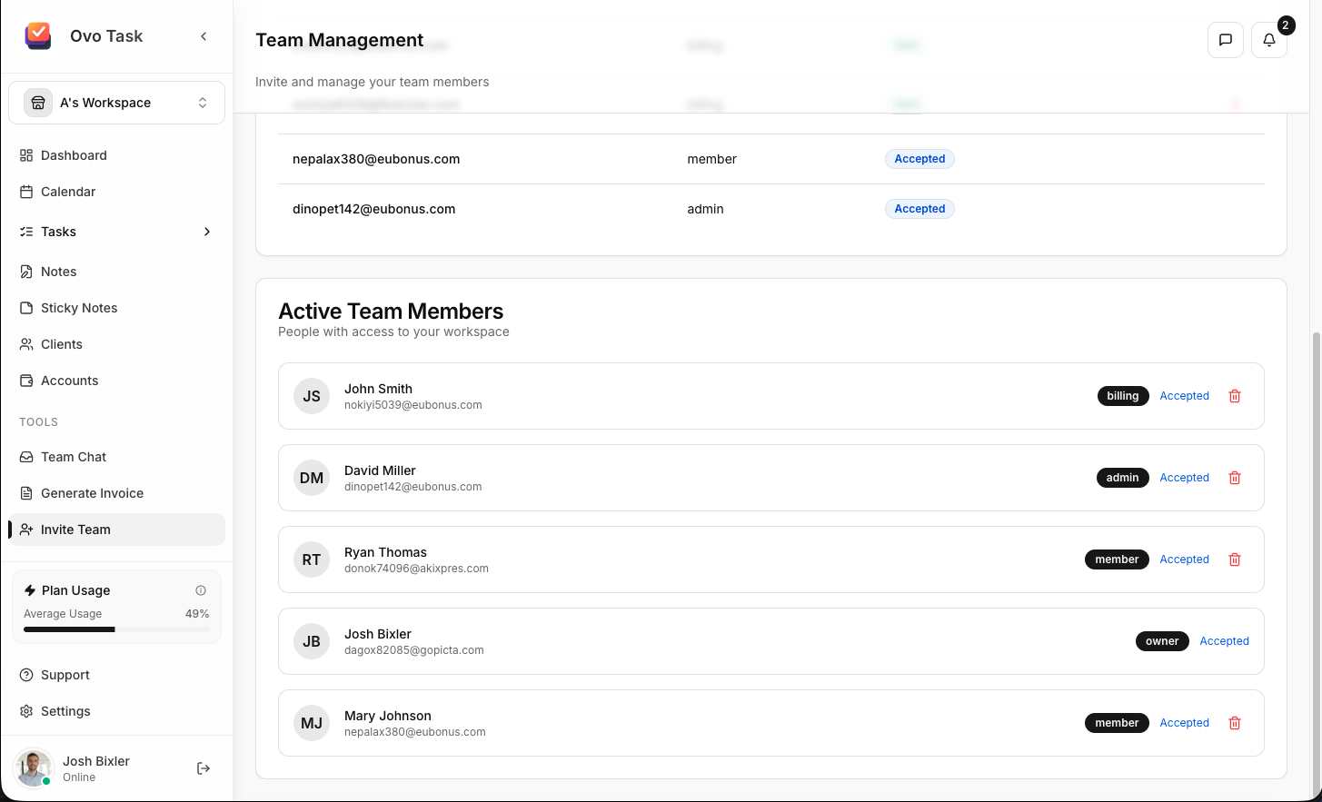Screen dimensions: 1322x802
Task: Open the Support page
Action: [65, 675]
